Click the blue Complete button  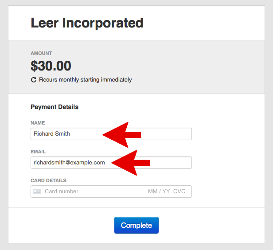point(136,225)
